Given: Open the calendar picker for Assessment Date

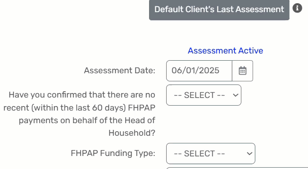Looking at the screenshot, I should pos(242,71).
